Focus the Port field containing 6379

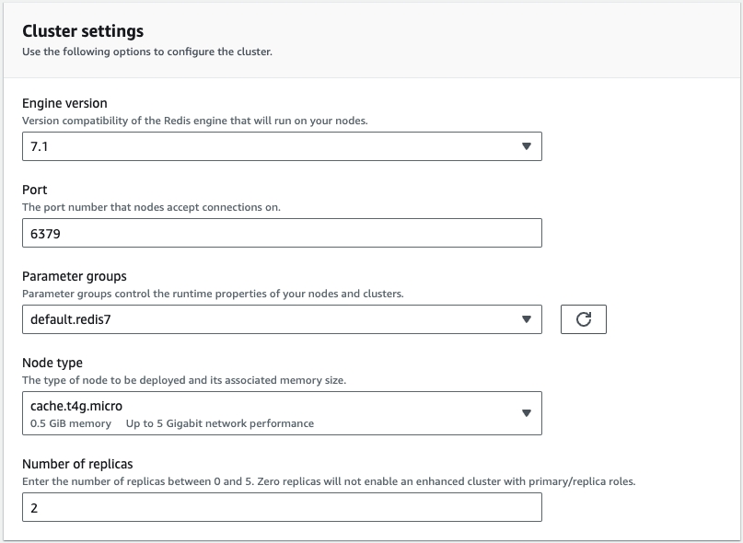[x=281, y=233]
